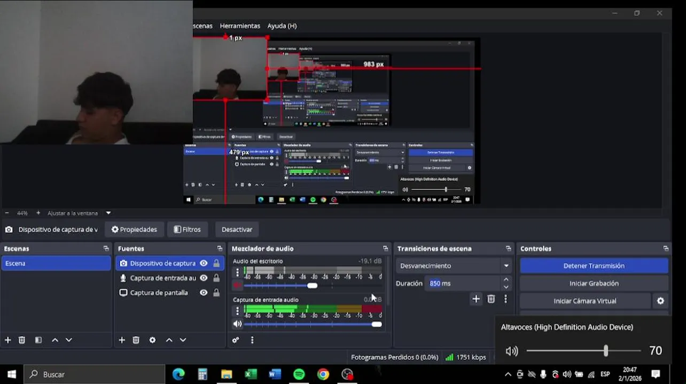The width and height of the screenshot is (686, 384).
Task: Remove the selected source with trash icon
Action: point(136,340)
